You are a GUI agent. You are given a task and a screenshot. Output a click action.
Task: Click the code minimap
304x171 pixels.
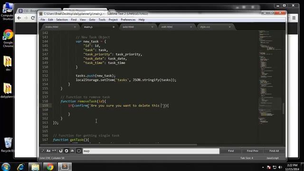point(270,77)
